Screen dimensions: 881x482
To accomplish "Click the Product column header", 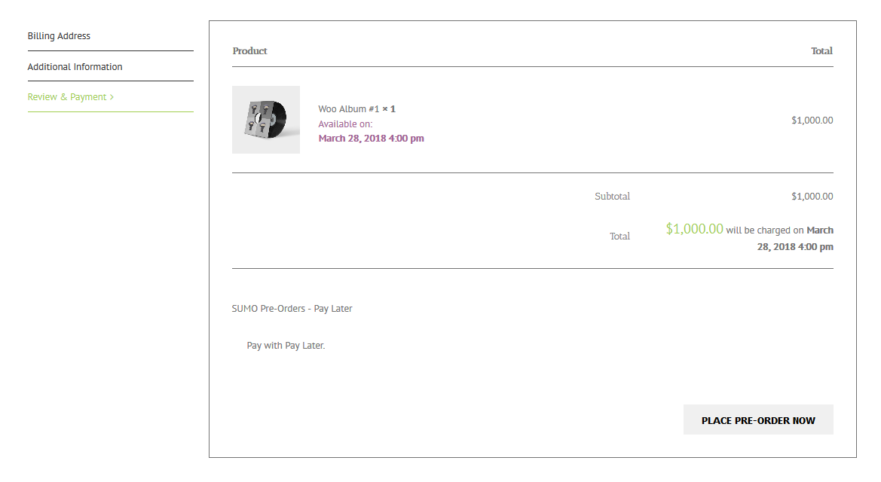I will [249, 51].
